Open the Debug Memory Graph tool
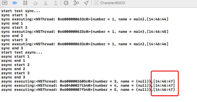 point(76,3)
